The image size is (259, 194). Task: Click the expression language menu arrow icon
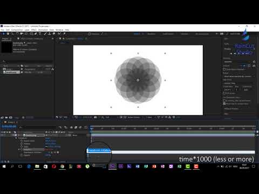[58, 153]
